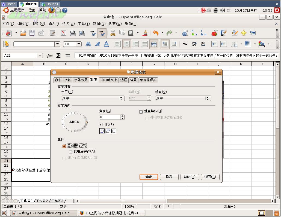Click the Sum sigma icon
Viewport: 281px width, 217px height.
58,56
